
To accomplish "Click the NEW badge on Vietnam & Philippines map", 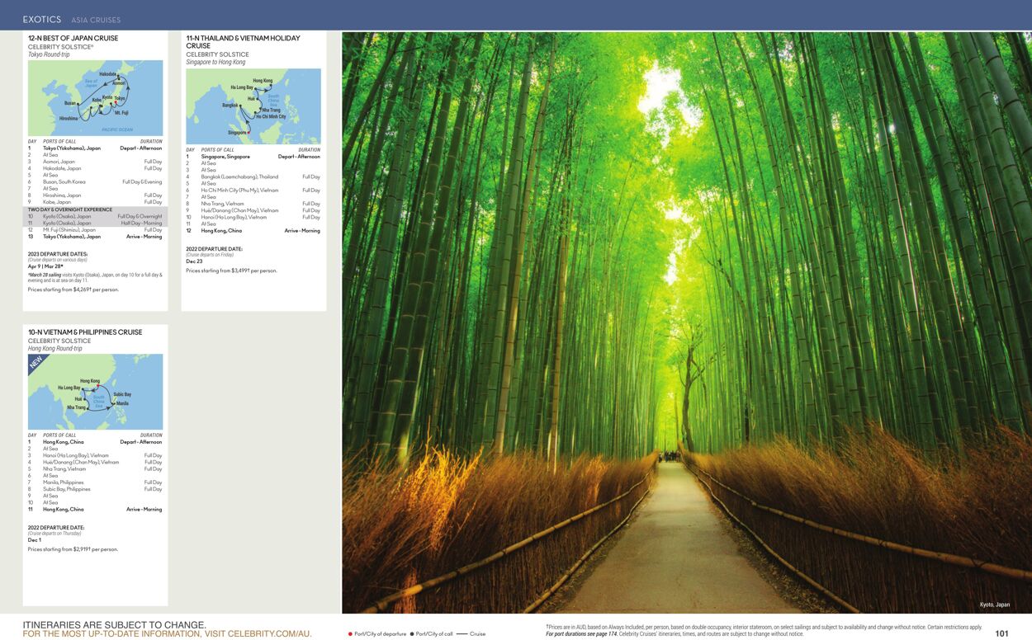I will tap(36, 363).
